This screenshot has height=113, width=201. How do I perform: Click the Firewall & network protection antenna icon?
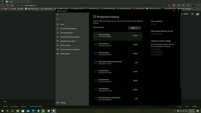coord(58,37)
